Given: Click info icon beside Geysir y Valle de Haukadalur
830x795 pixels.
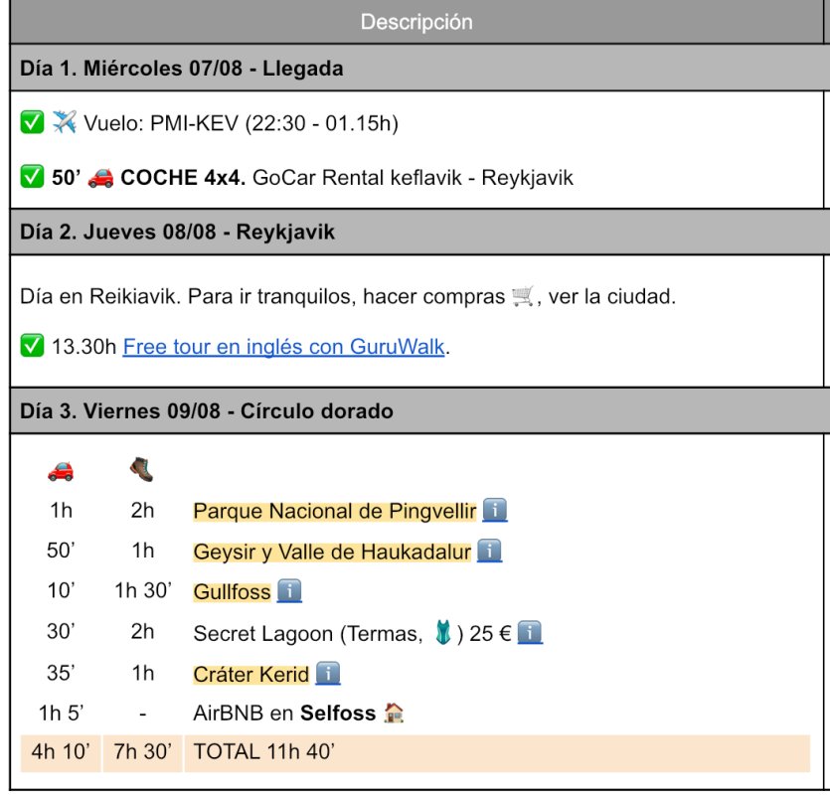Looking at the screenshot, I should 489,552.
